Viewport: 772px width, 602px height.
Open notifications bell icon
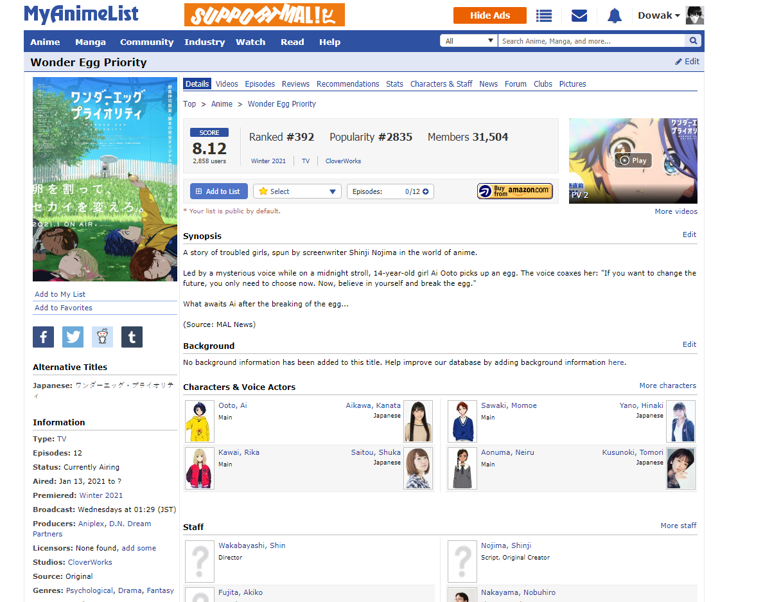[615, 16]
